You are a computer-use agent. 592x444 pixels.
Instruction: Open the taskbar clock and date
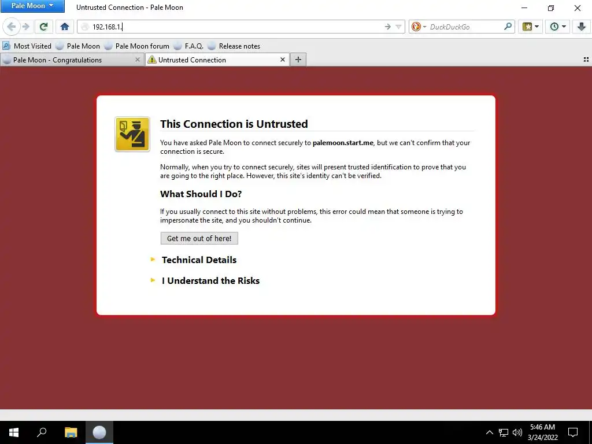coord(542,432)
